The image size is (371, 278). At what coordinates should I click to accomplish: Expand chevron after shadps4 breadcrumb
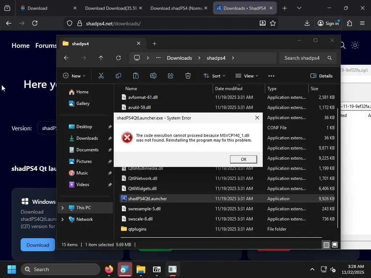click(x=233, y=58)
